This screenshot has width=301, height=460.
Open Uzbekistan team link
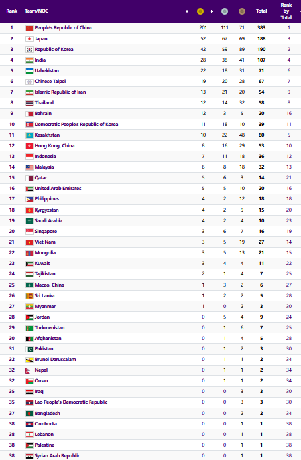[47, 70]
